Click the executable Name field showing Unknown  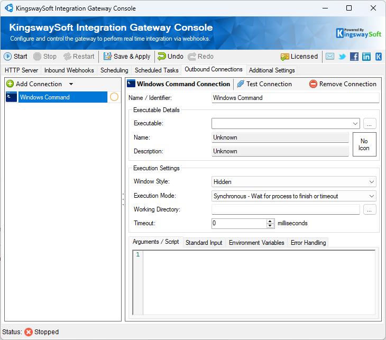point(280,137)
